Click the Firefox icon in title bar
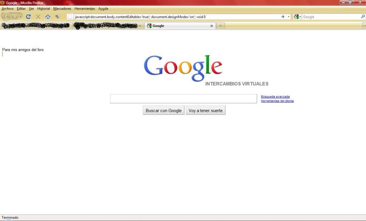 click(3, 3)
